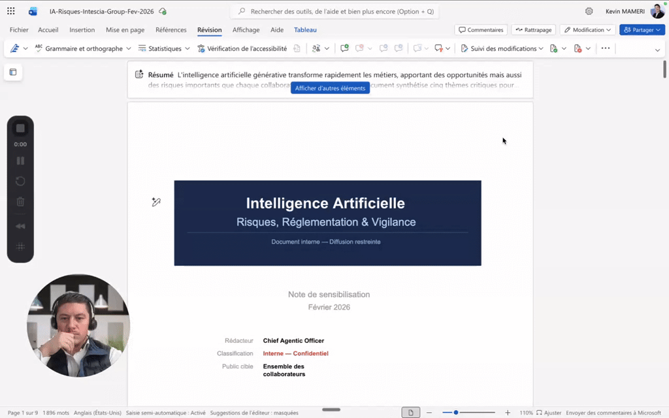Viewport: 669px width, 418px height.
Task: Click Afficher d'autres éléments button
Action: click(x=330, y=88)
